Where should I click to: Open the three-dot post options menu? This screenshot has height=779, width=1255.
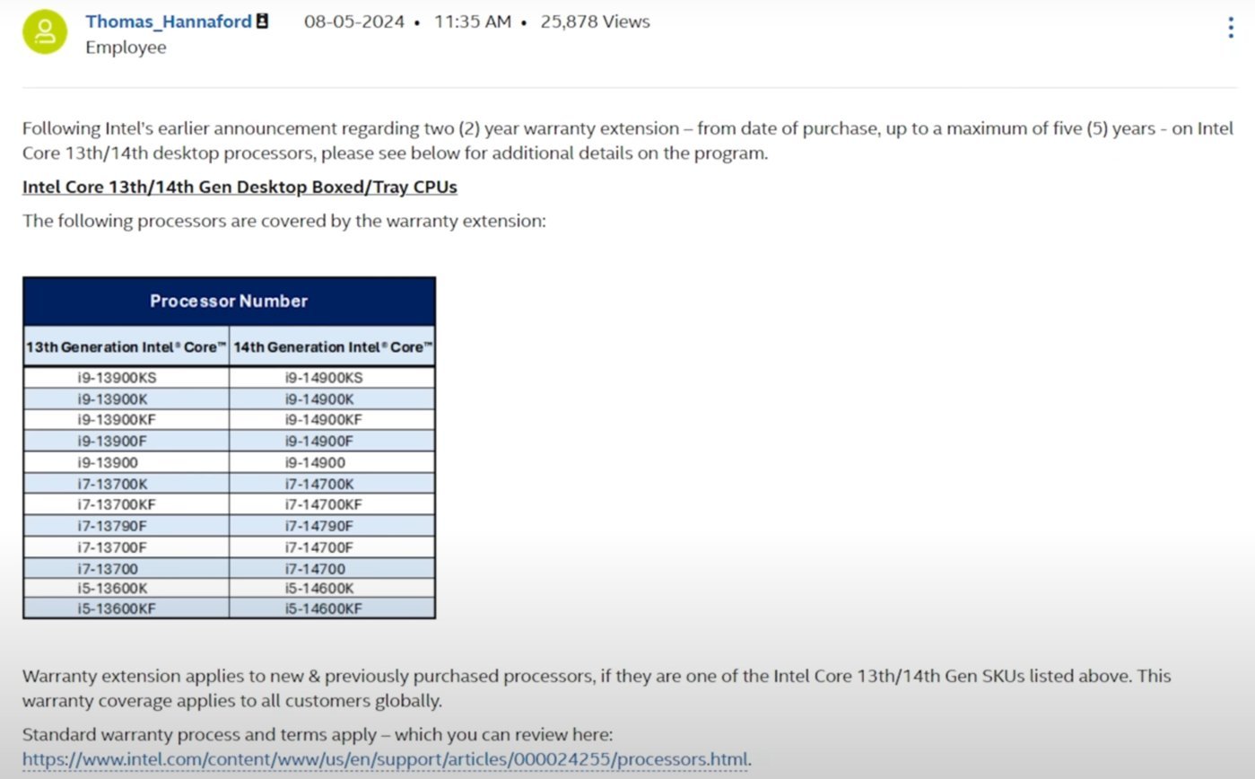pyautogui.click(x=1230, y=28)
